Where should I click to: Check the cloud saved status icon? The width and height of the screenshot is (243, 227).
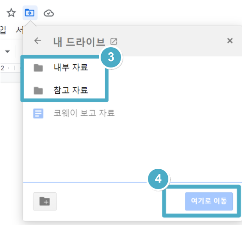click(x=49, y=13)
